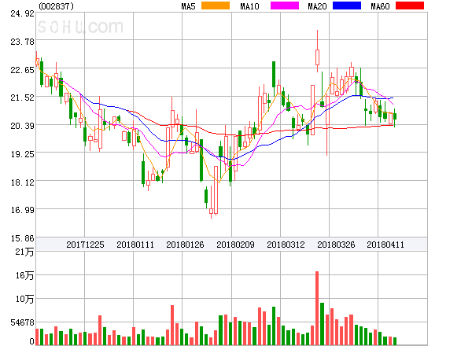Click the blue MA20 legend swatch
Viewport: 472px width, 346px height.
[x=347, y=6]
